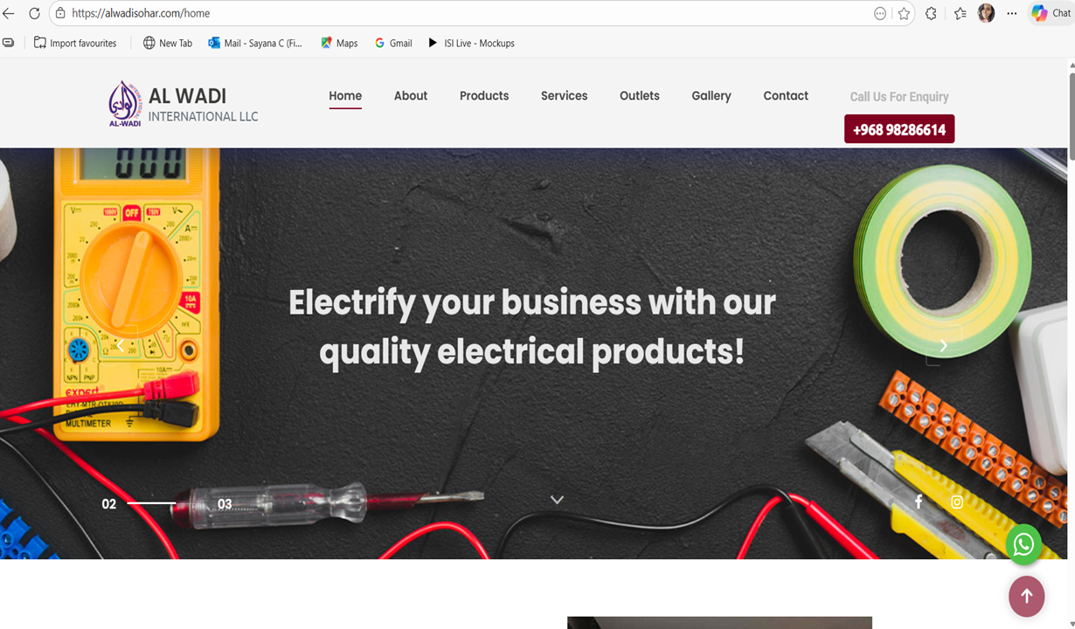
Task: Click the back-to-top arrow button
Action: point(1027,596)
